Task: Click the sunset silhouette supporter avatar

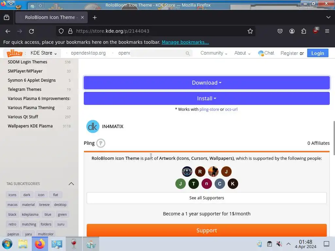Action: tap(213, 171)
